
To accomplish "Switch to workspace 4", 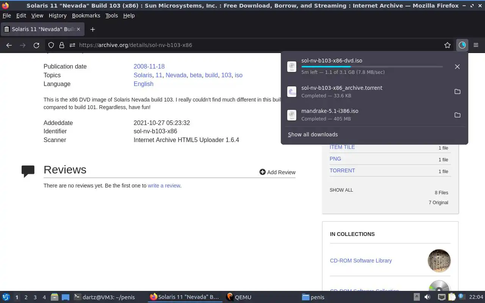I will click(44, 297).
